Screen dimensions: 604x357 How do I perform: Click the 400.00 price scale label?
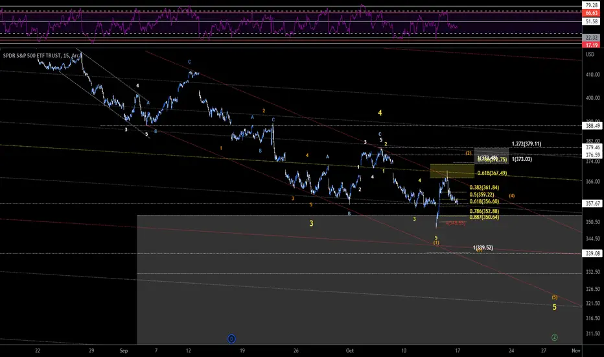click(593, 98)
